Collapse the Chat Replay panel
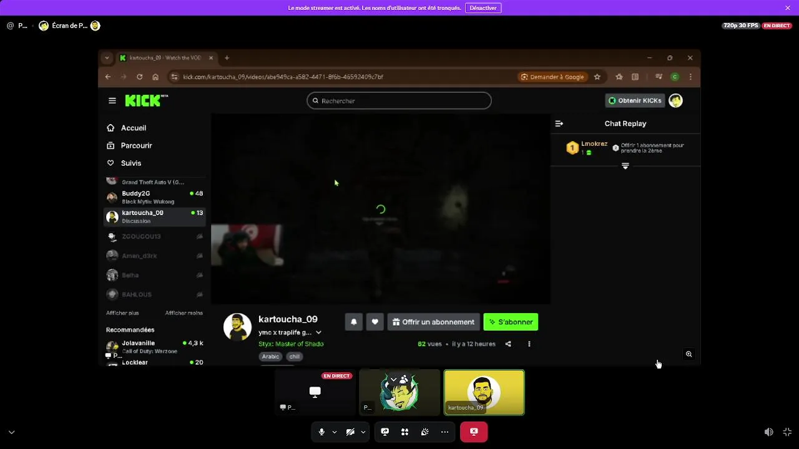 [559, 123]
